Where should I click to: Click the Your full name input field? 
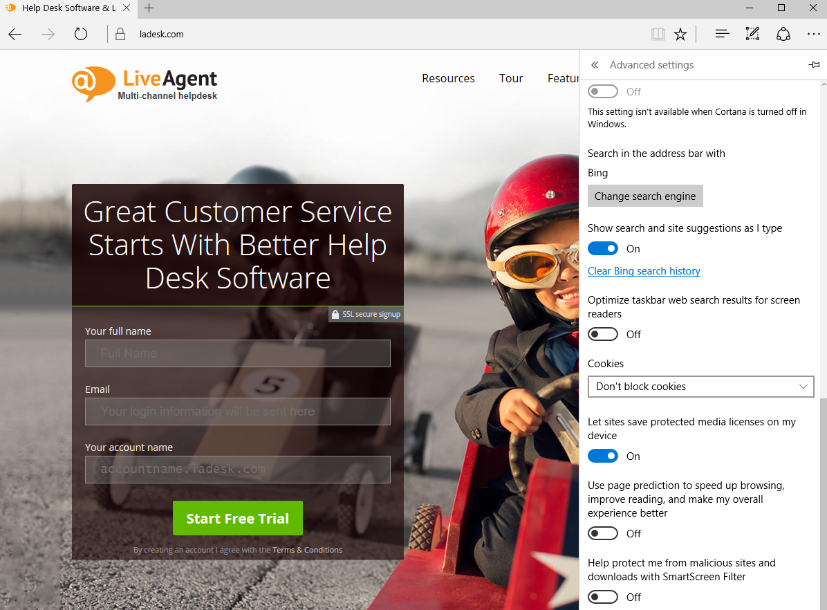point(238,353)
